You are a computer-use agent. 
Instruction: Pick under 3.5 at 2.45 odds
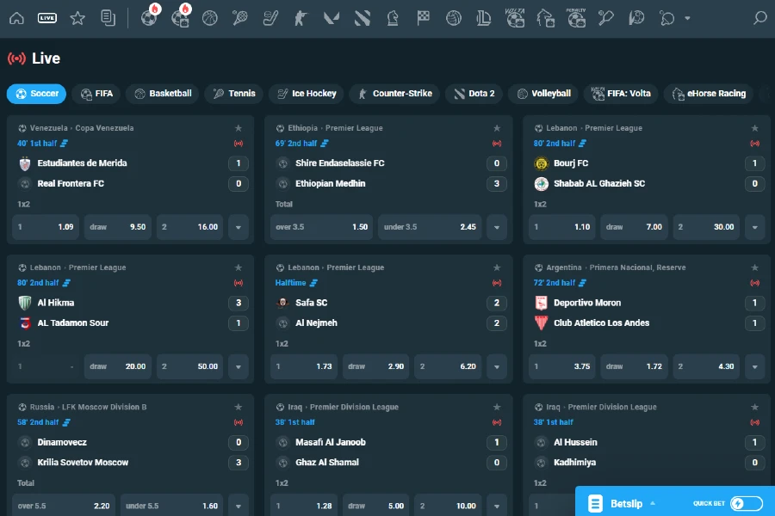(429, 227)
